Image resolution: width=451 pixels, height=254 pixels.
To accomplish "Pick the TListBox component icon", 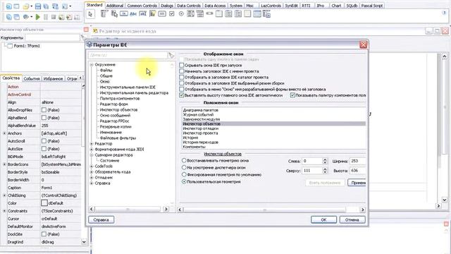I will (x=190, y=14).
